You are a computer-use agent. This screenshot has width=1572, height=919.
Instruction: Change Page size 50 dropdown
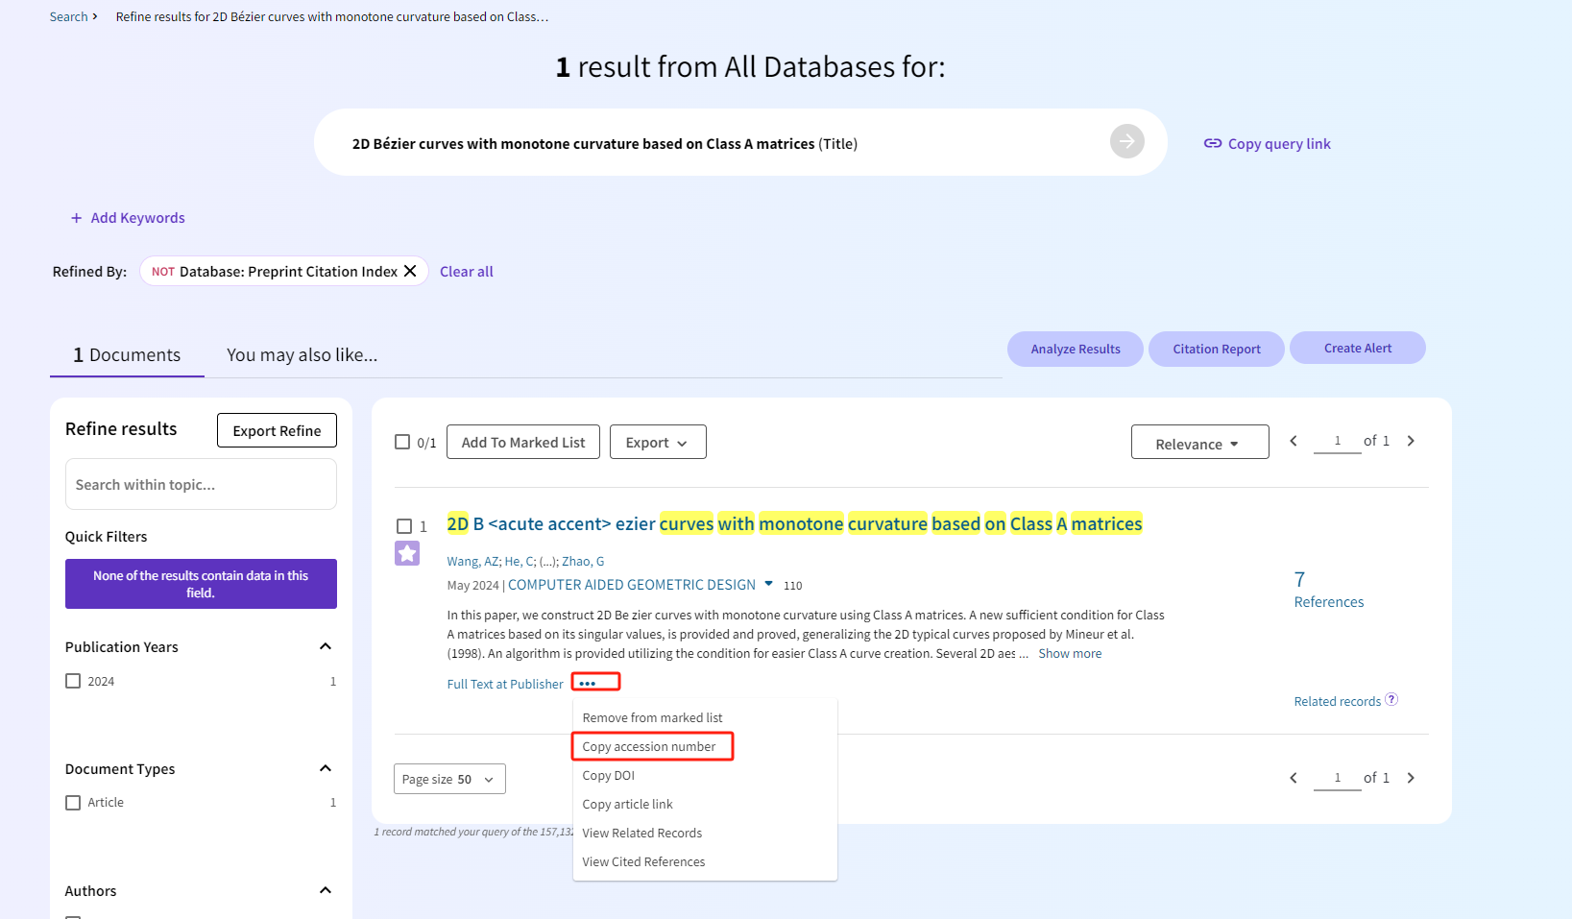pyautogui.click(x=448, y=779)
